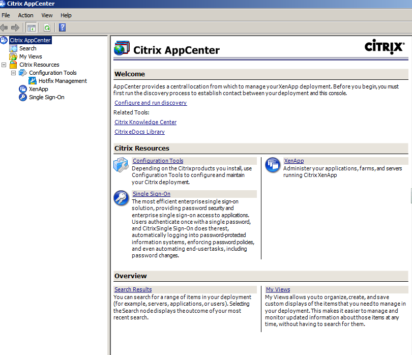Image resolution: width=412 pixels, height=355 pixels.
Task: Click the large Single Sign-On key icon
Action: (121, 198)
